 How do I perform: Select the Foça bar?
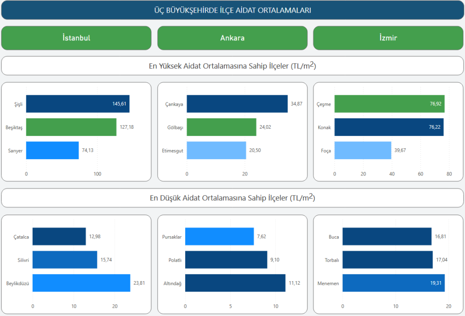pos(363,151)
